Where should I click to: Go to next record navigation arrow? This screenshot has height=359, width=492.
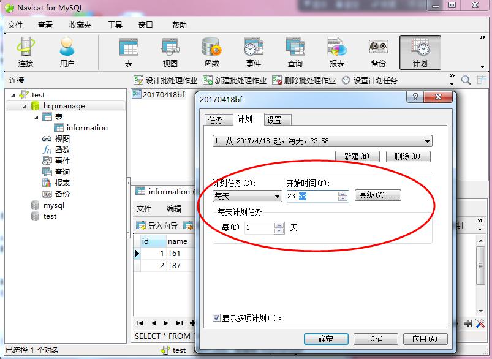pos(166,323)
